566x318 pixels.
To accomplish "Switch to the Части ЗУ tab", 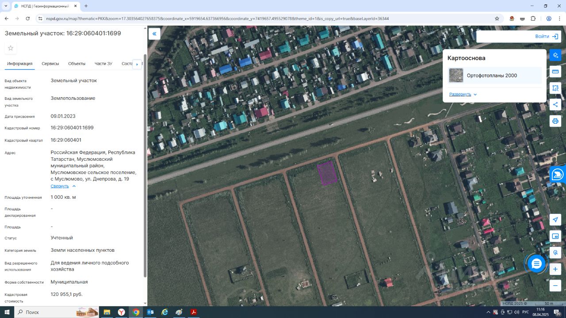I will pyautogui.click(x=103, y=64).
